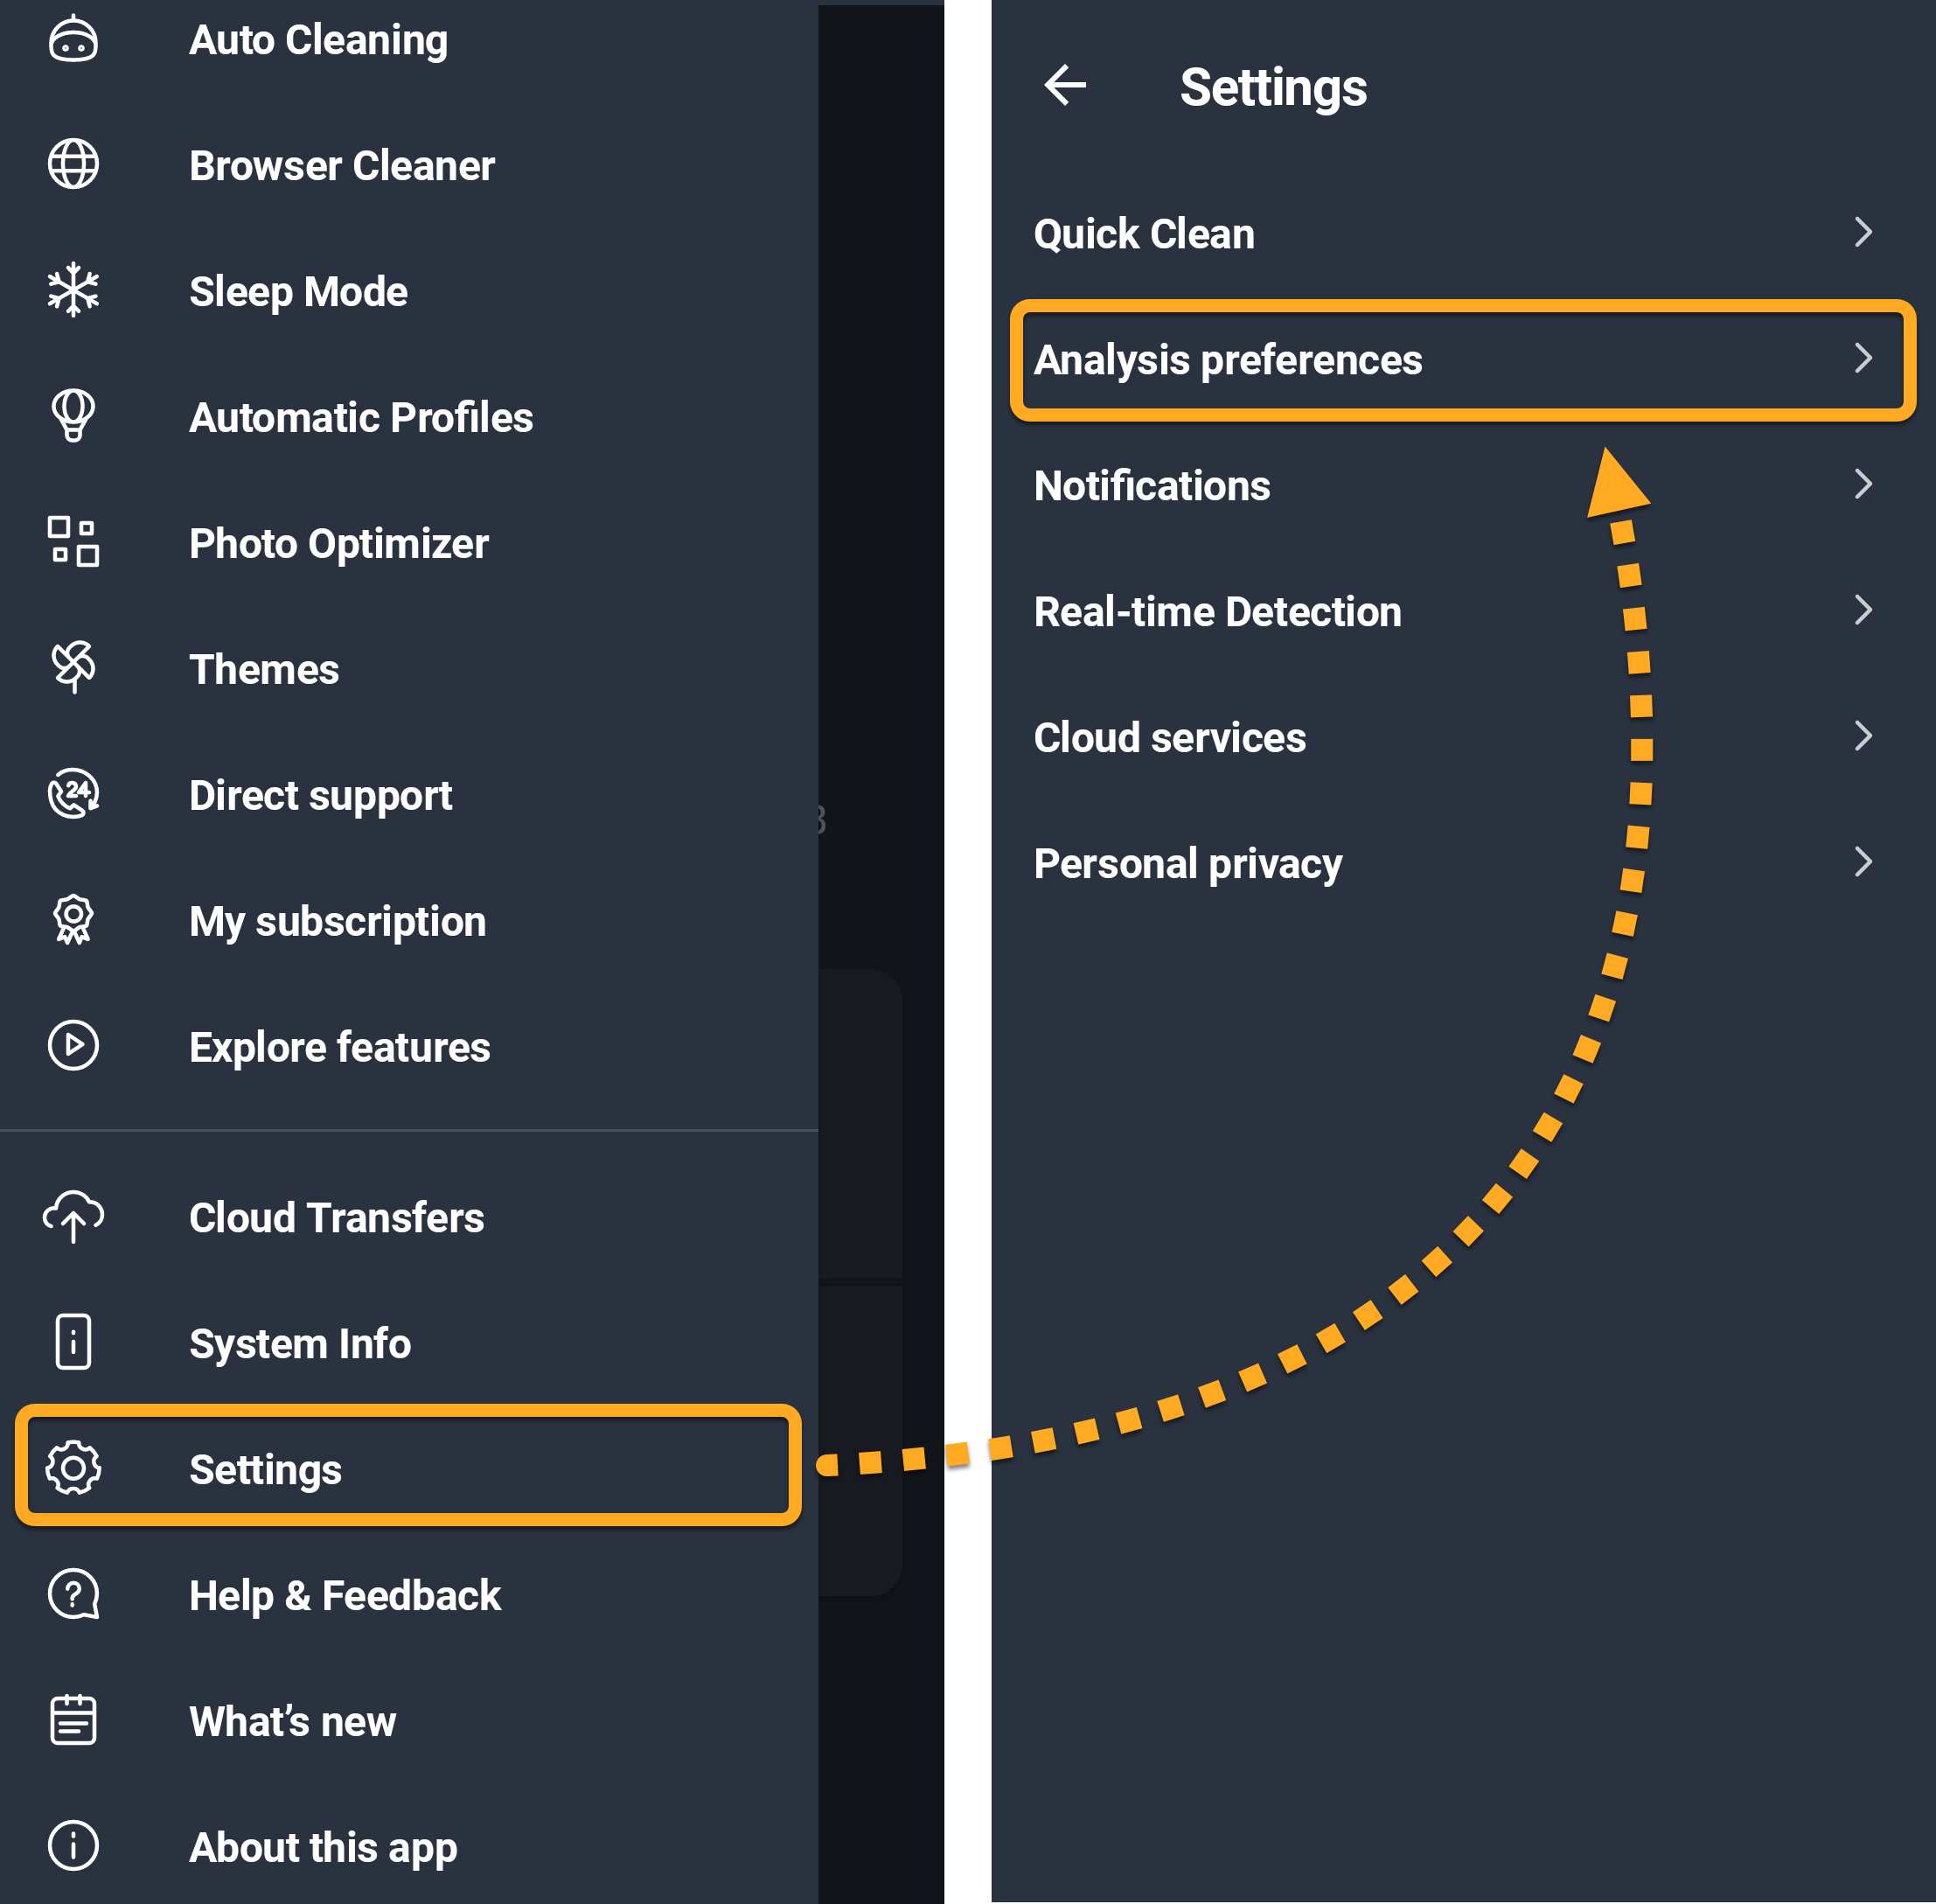
Task: Click the back arrow in Settings
Action: pyautogui.click(x=1065, y=86)
